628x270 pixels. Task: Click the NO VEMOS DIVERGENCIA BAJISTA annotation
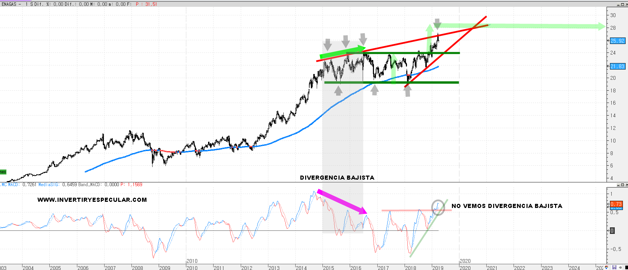point(507,206)
